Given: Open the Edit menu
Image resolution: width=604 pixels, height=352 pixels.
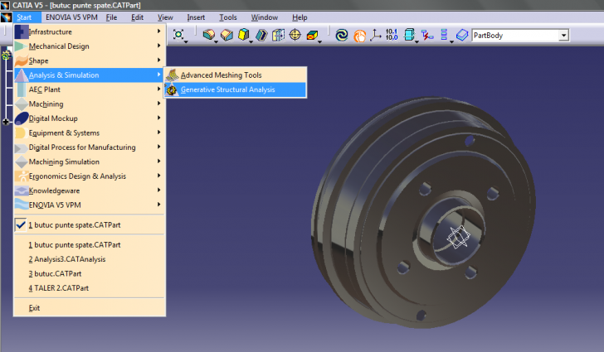Looking at the screenshot, I should click(137, 17).
